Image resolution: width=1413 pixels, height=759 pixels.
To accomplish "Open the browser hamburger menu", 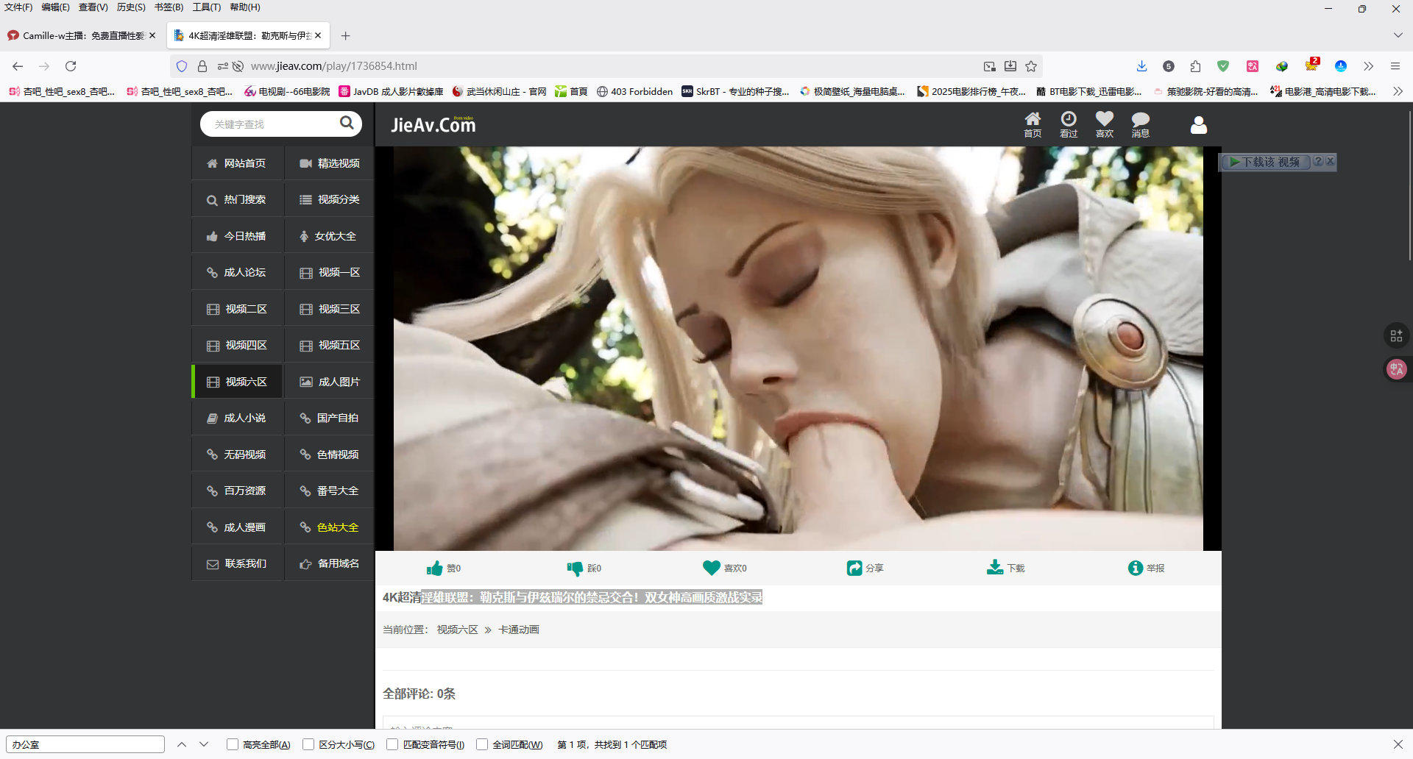I will (x=1395, y=66).
